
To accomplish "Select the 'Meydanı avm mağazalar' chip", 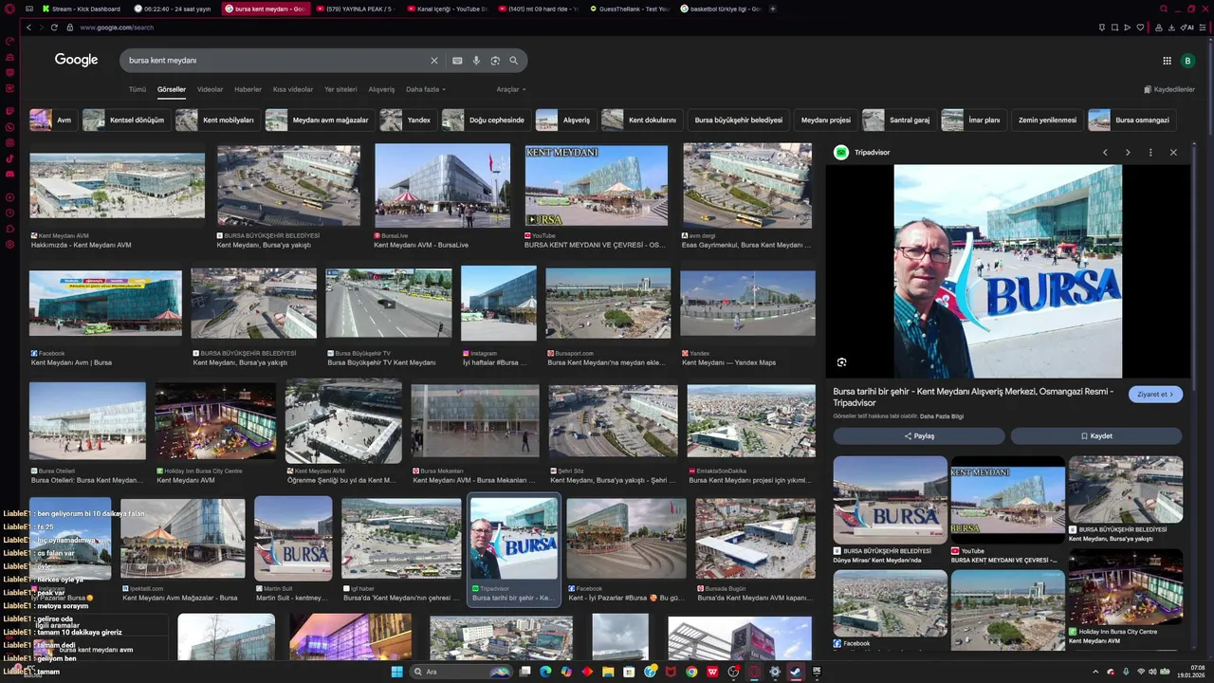I will tap(320, 120).
